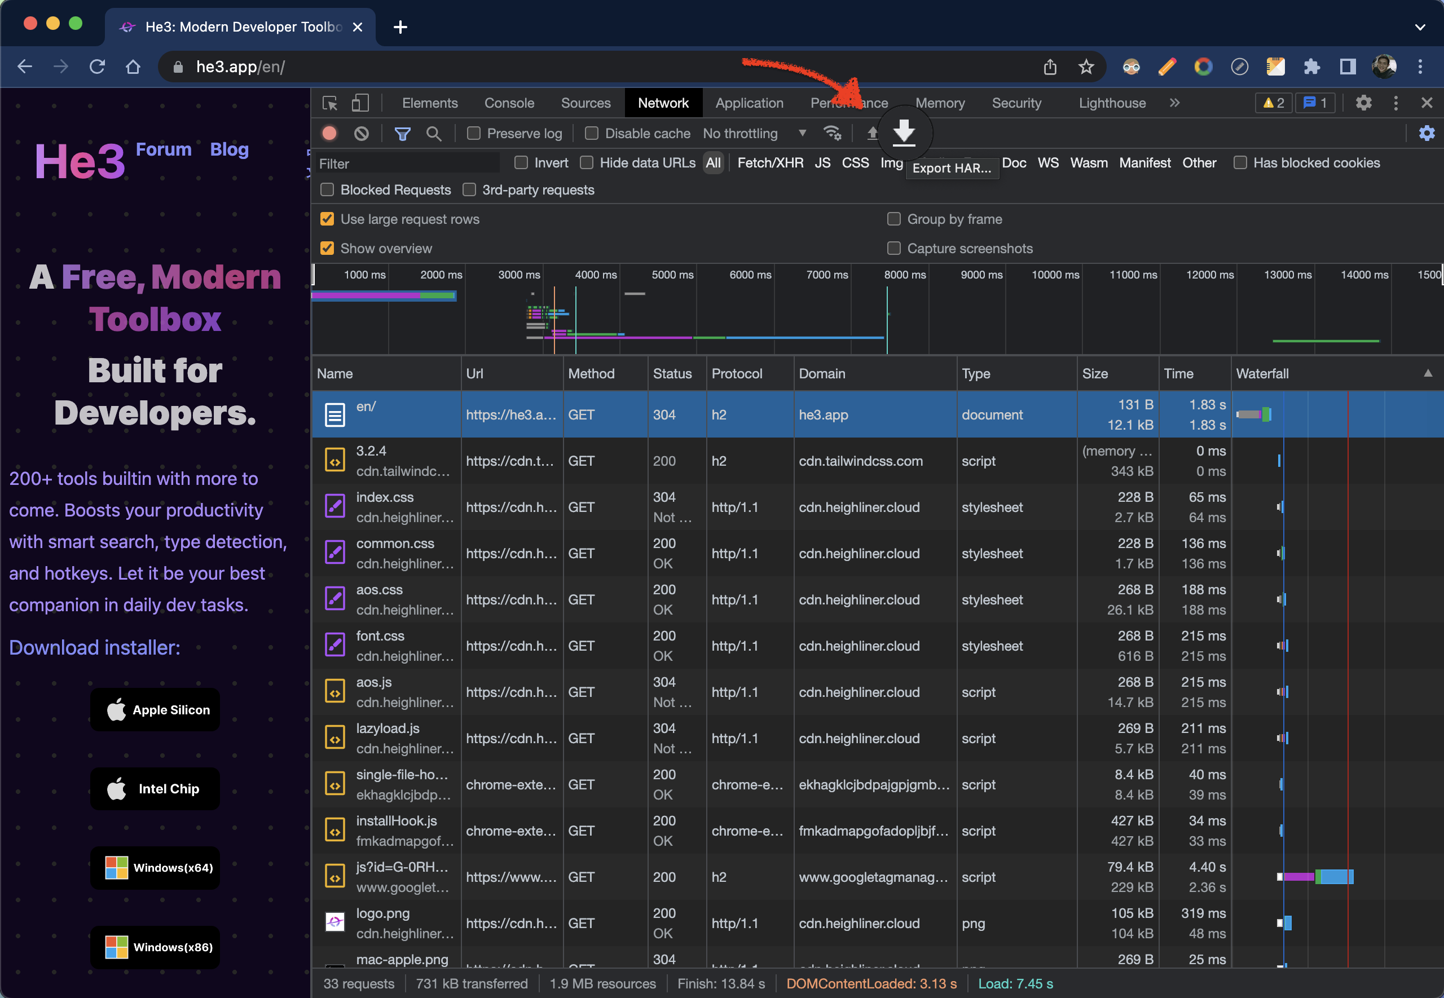The width and height of the screenshot is (1444, 998).
Task: Toggle the device emulation toolbar
Action: [360, 103]
